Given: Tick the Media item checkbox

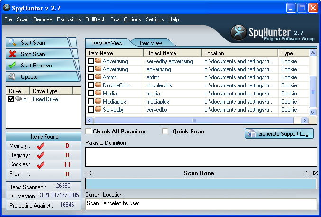Looking at the screenshot, I should pyautogui.click(x=91, y=94).
